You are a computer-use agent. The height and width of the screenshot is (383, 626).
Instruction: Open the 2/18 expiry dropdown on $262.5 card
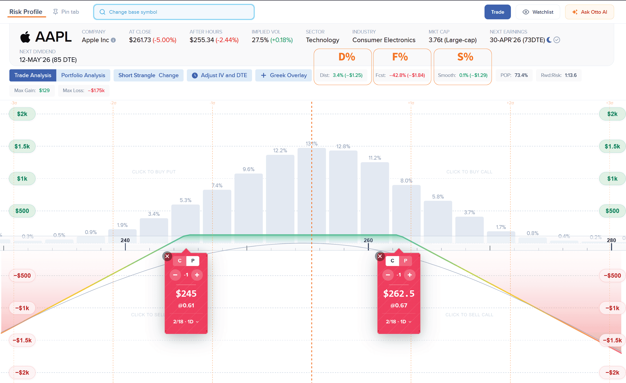click(x=399, y=322)
